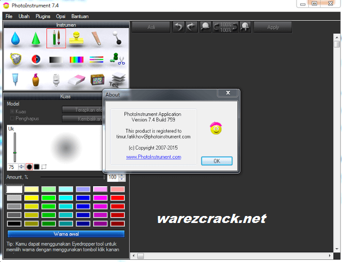Screen dimensions: 342x262
Task: Click the Asli button
Action: point(151,27)
